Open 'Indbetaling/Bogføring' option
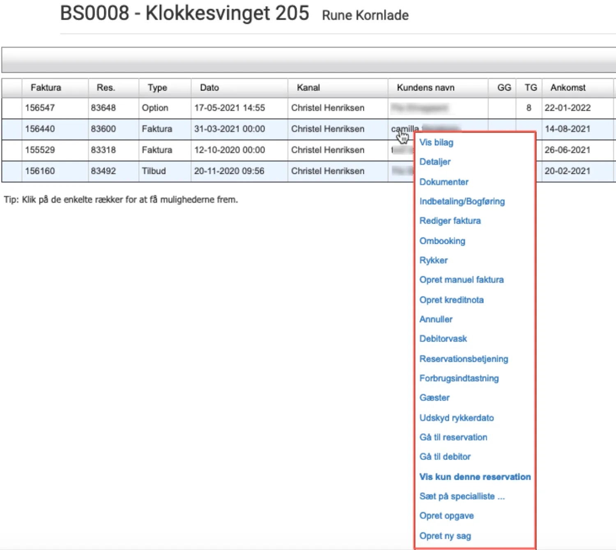This screenshot has height=550, width=616. pos(462,201)
